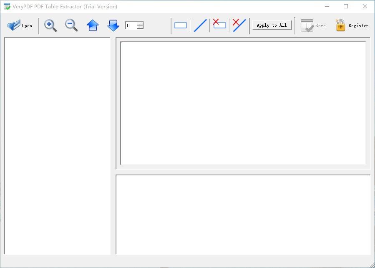The image size is (375, 268).
Task: Click inside the left page thumbnail panel
Action: click(57, 145)
